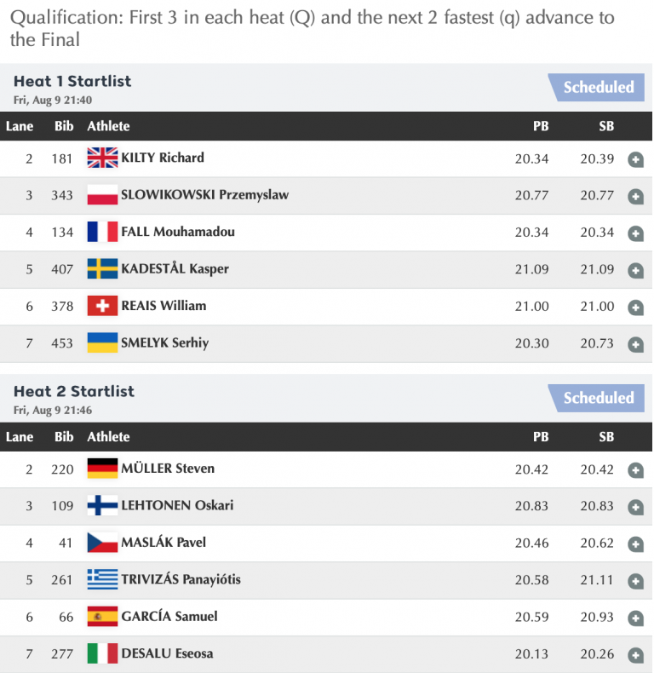Expand the TRIVIZÁS Panayiótis row plus icon
Screen dimensions: 654x673
tap(635, 581)
